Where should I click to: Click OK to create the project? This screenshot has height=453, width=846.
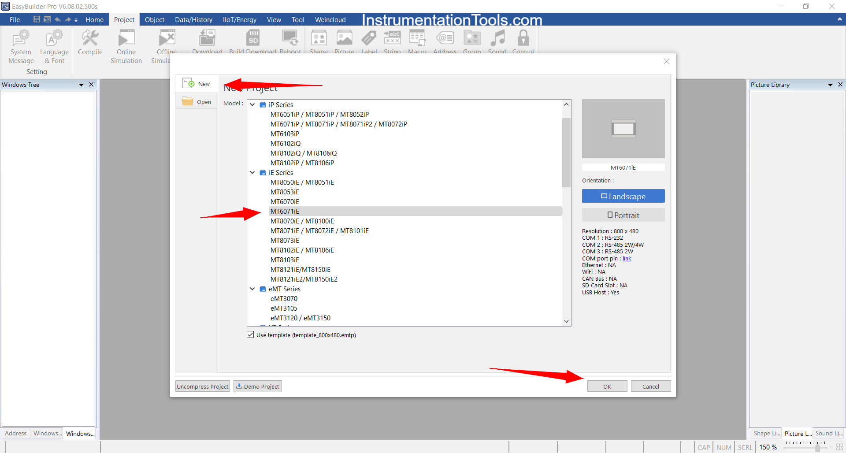pyautogui.click(x=607, y=386)
